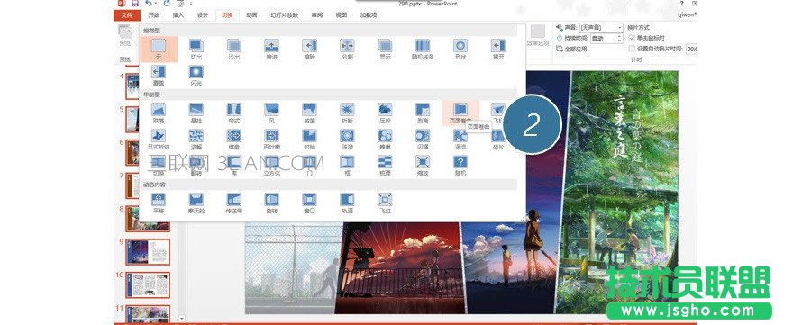Click the 全部应用 (Apply To All) button
The width and height of the screenshot is (811, 325).
(572, 49)
